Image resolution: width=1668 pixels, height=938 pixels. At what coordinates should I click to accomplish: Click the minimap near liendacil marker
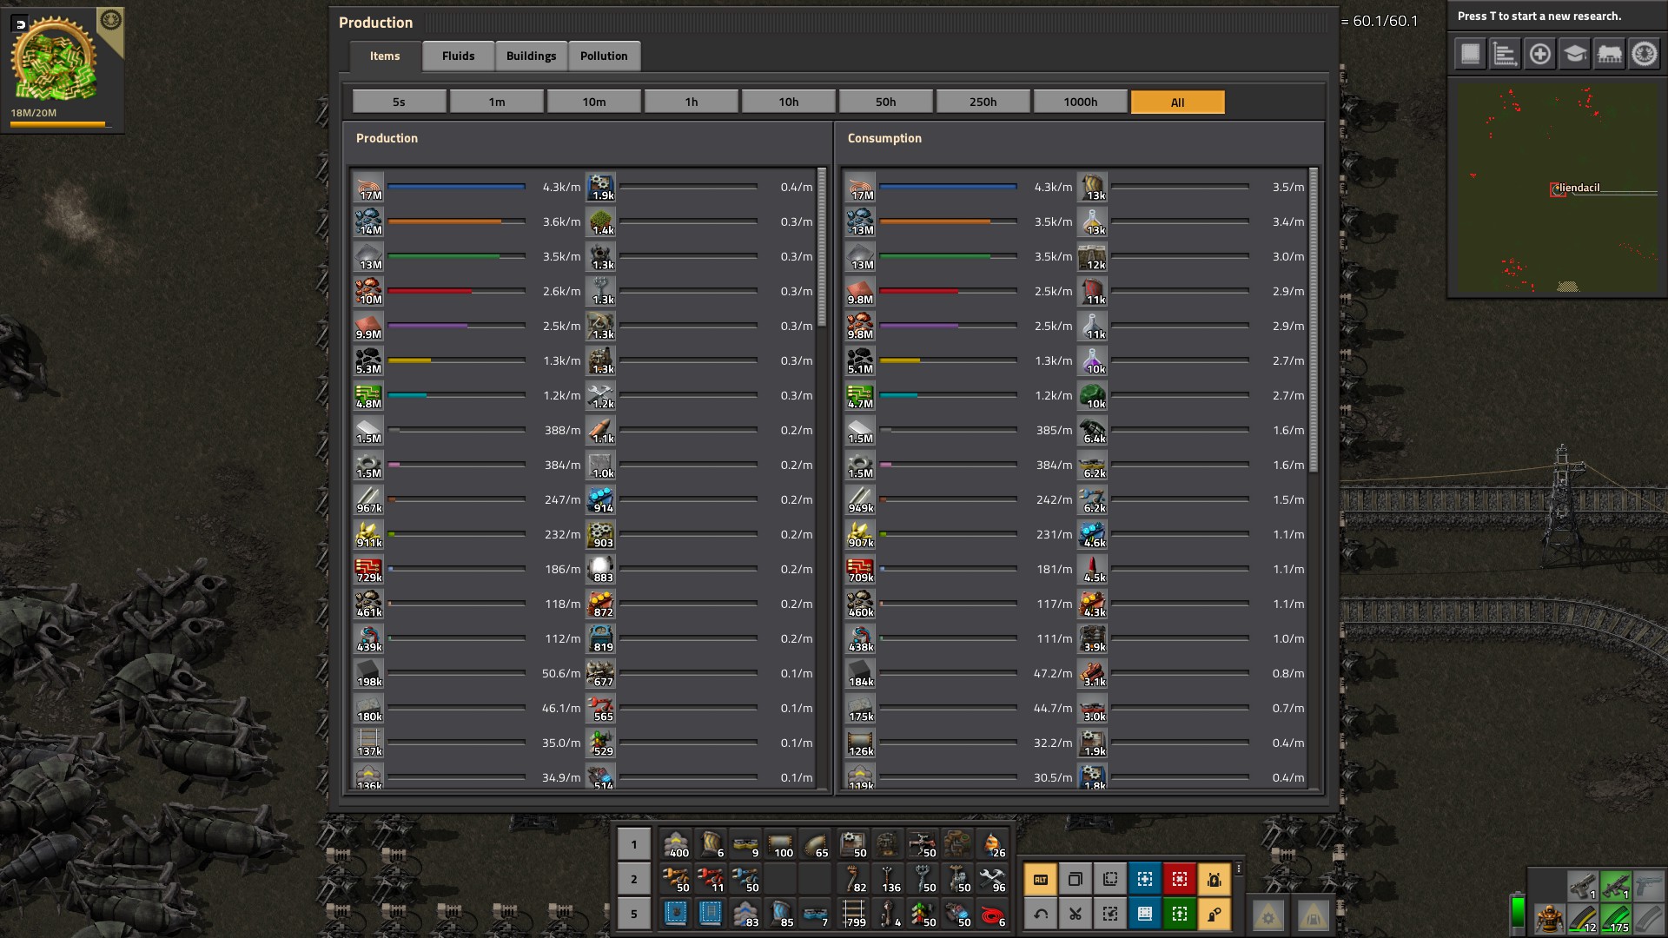tap(1558, 189)
